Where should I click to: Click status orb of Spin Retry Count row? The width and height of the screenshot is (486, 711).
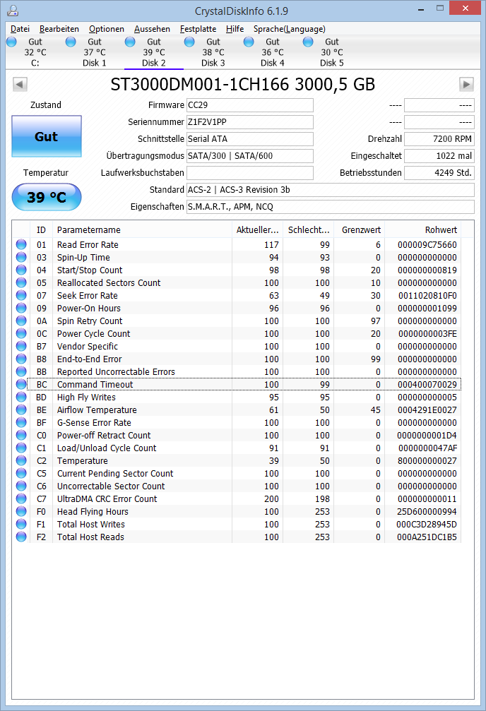[x=21, y=321]
